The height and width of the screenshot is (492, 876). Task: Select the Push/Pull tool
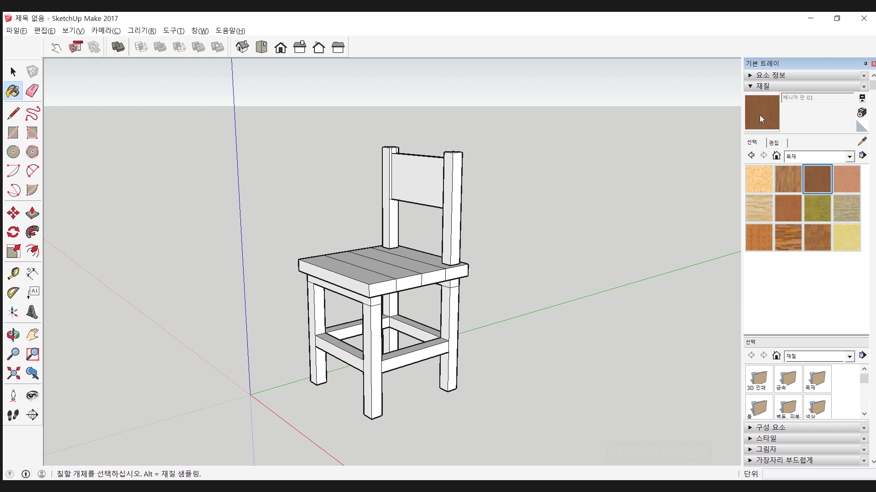tap(32, 213)
